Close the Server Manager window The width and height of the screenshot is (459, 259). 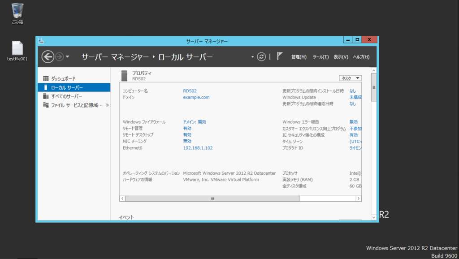point(369,40)
